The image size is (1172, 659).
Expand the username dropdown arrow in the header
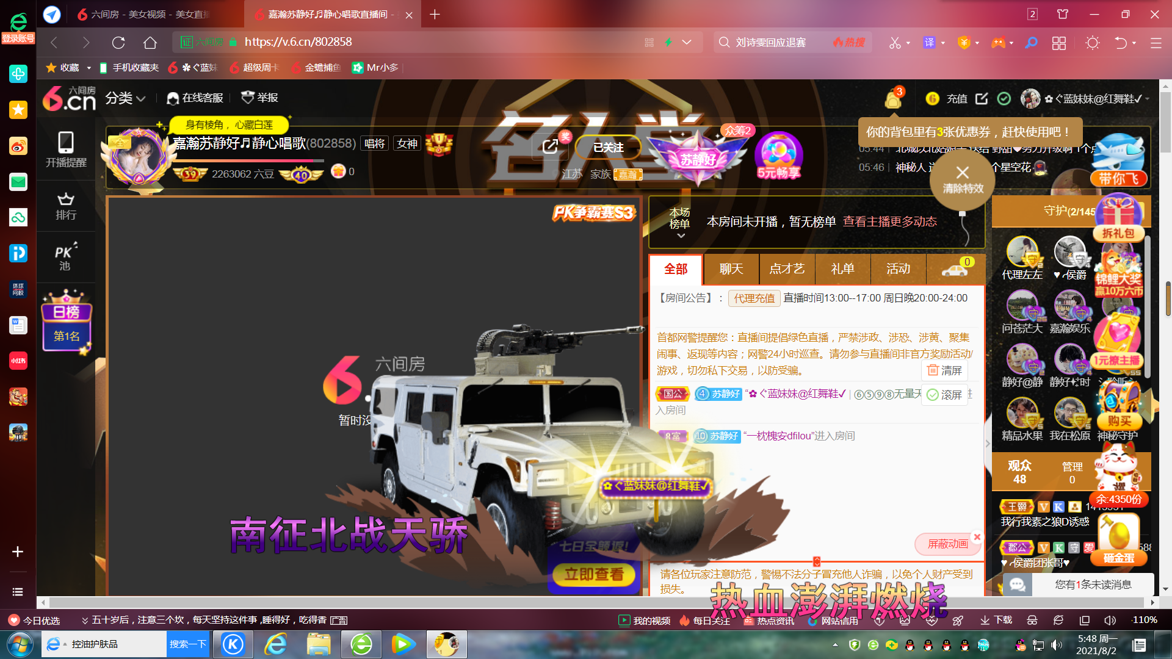[x=1148, y=98]
